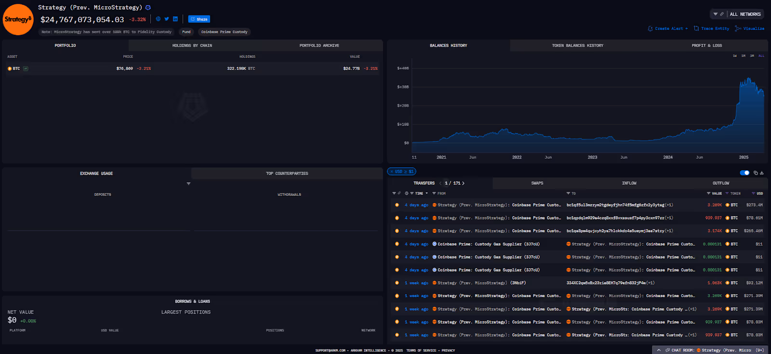The width and height of the screenshot is (771, 354).
Task: Click the chart icon next to BTC asset
Action: coord(26,68)
